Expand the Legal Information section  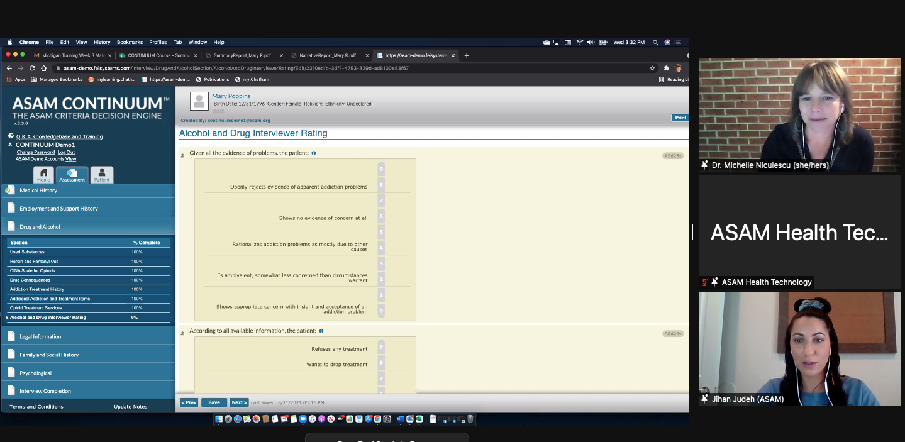click(x=88, y=336)
